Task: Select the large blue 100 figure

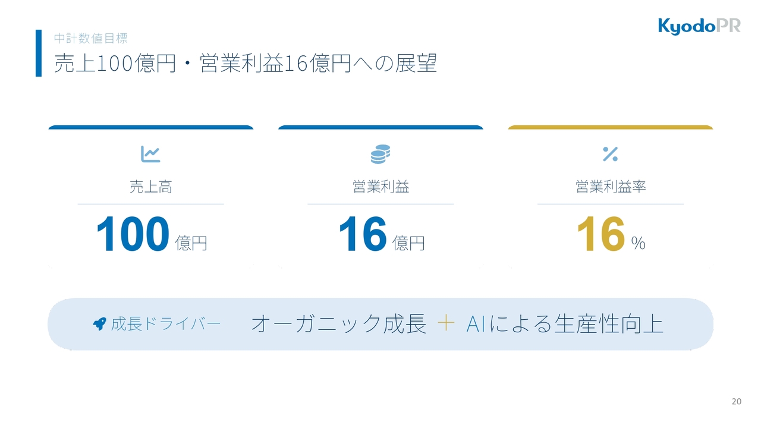Action: [133, 235]
